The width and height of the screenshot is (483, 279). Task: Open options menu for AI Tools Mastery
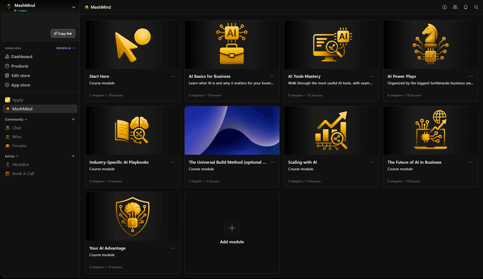(x=371, y=76)
